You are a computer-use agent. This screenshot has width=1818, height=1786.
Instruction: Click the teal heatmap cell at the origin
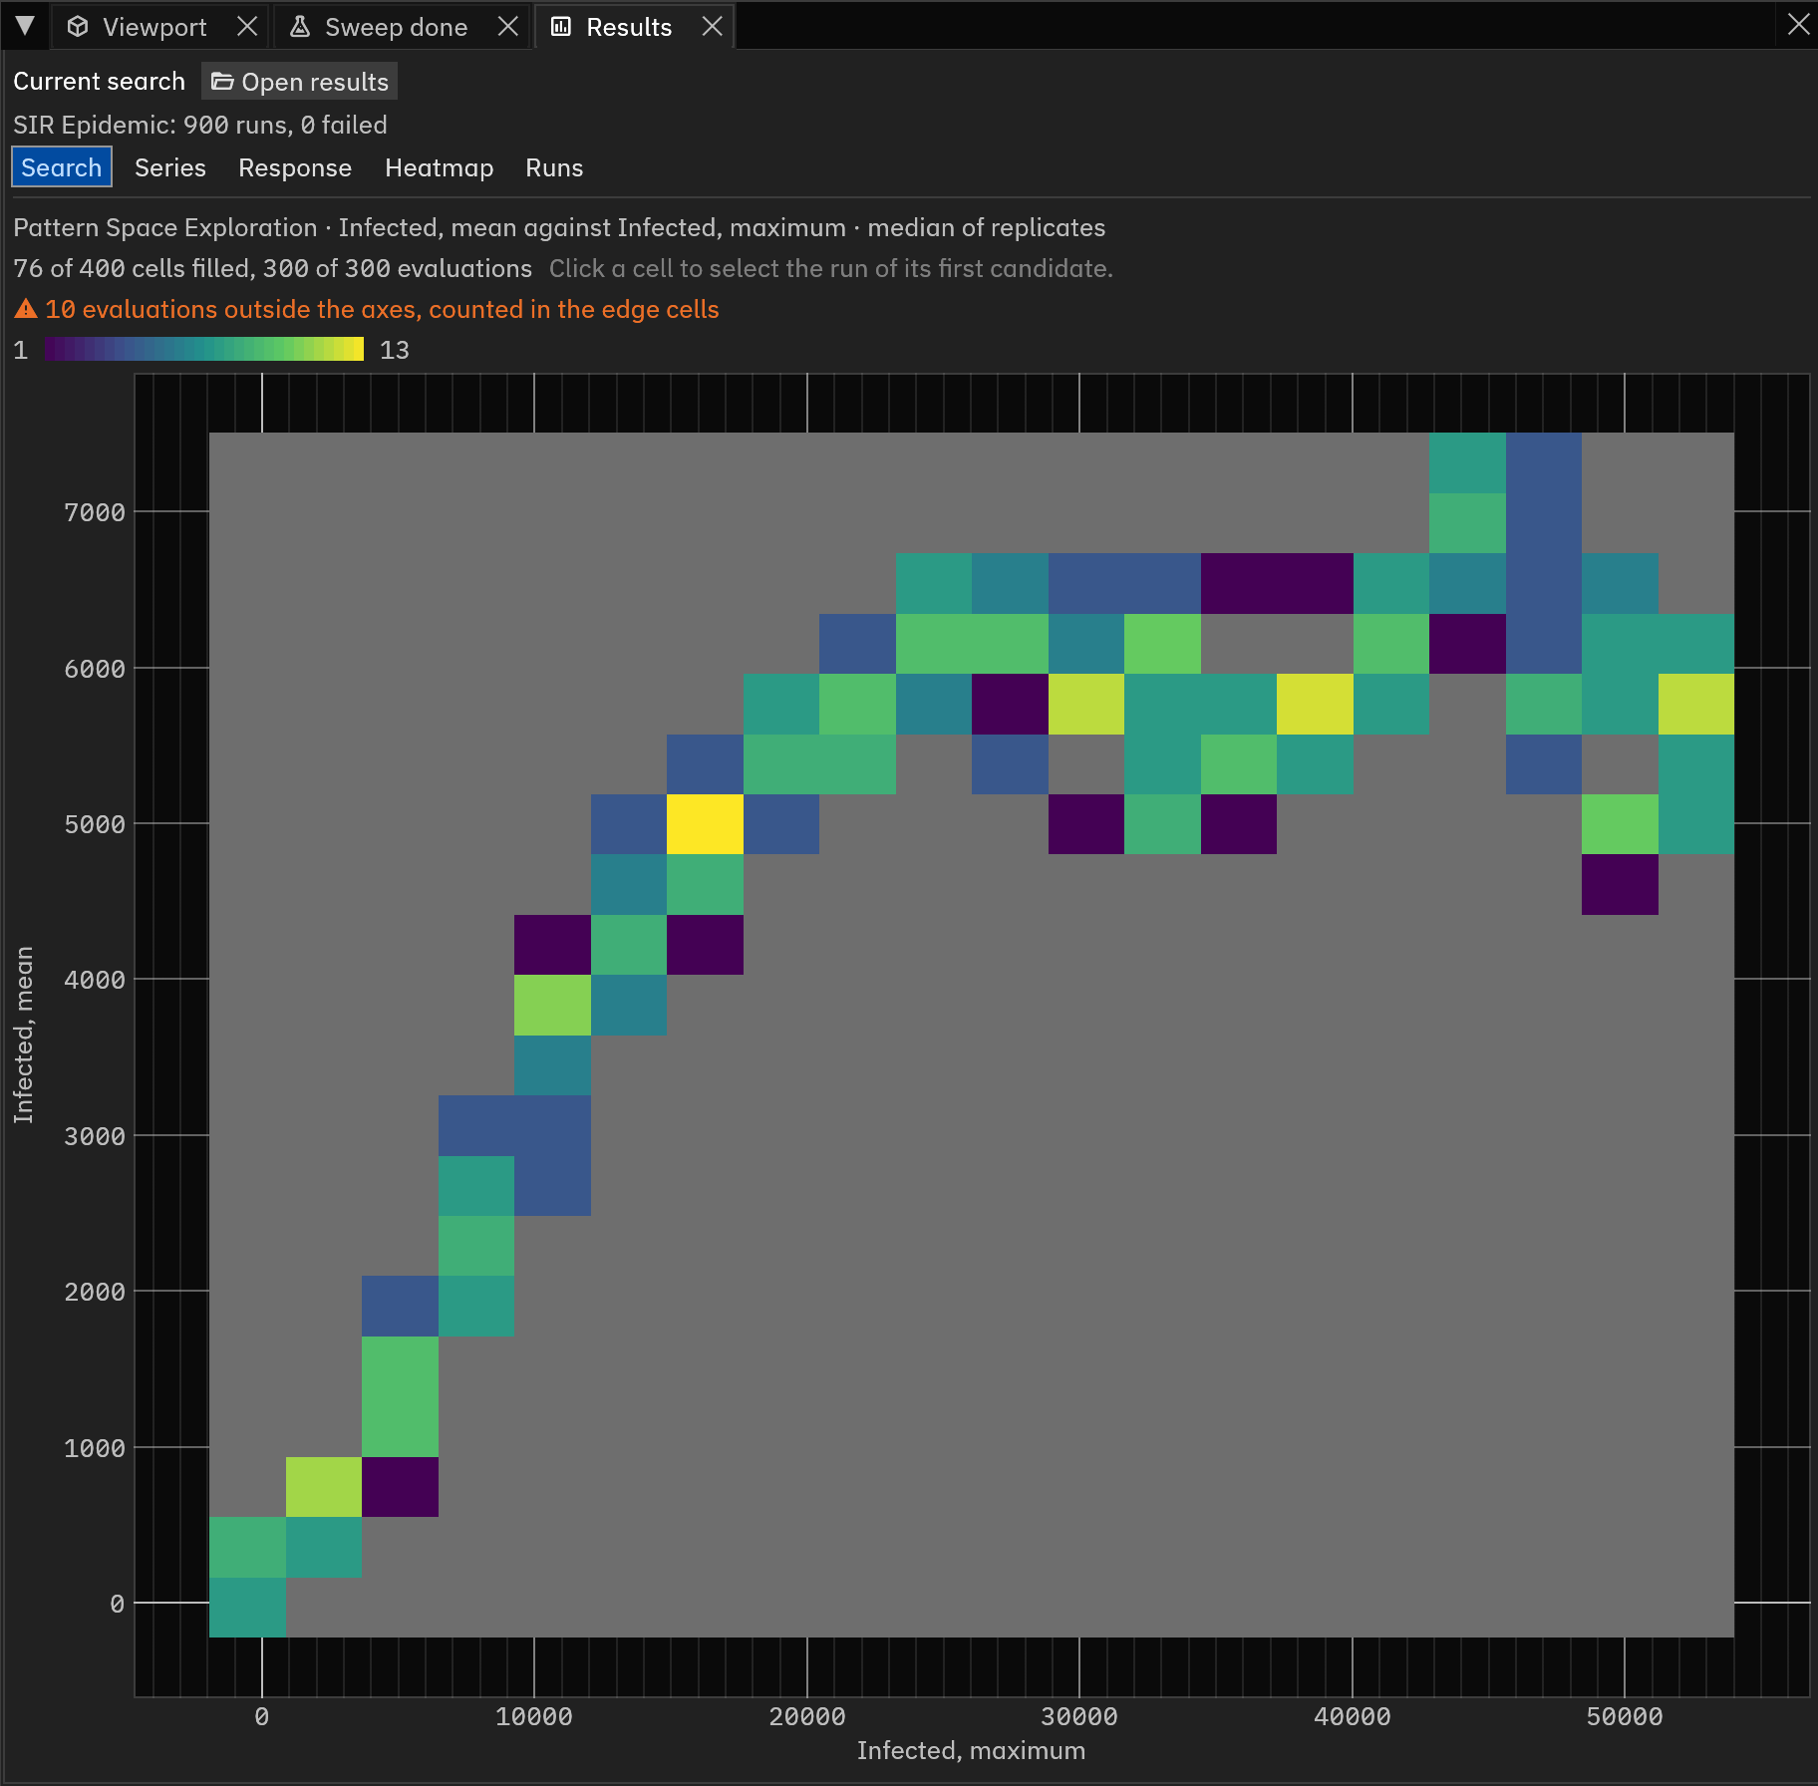click(x=247, y=1607)
